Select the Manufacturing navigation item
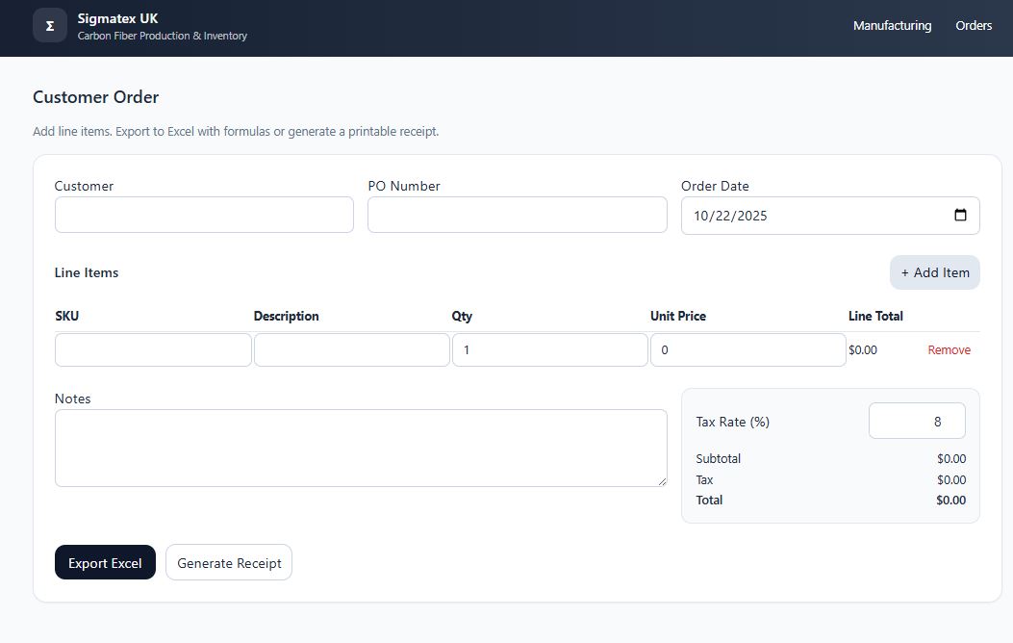 [892, 25]
